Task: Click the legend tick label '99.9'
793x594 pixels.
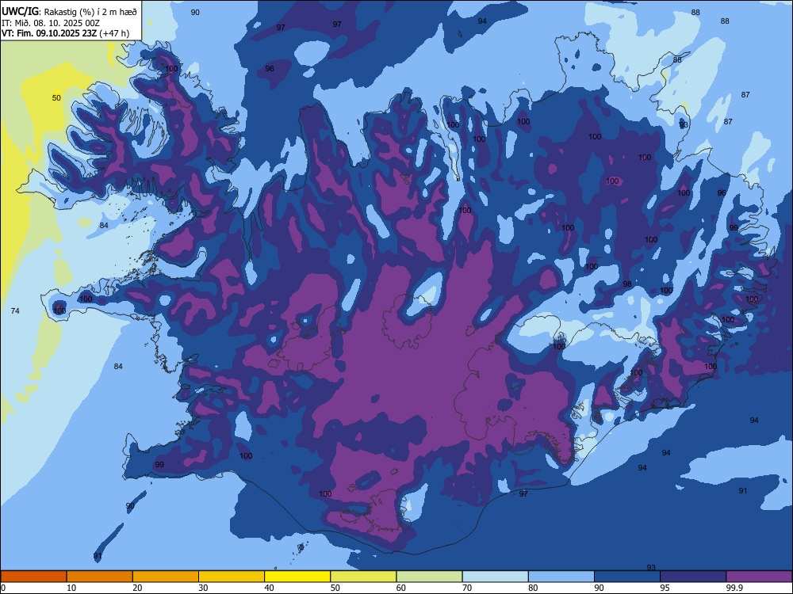Action: pyautogui.click(x=734, y=588)
